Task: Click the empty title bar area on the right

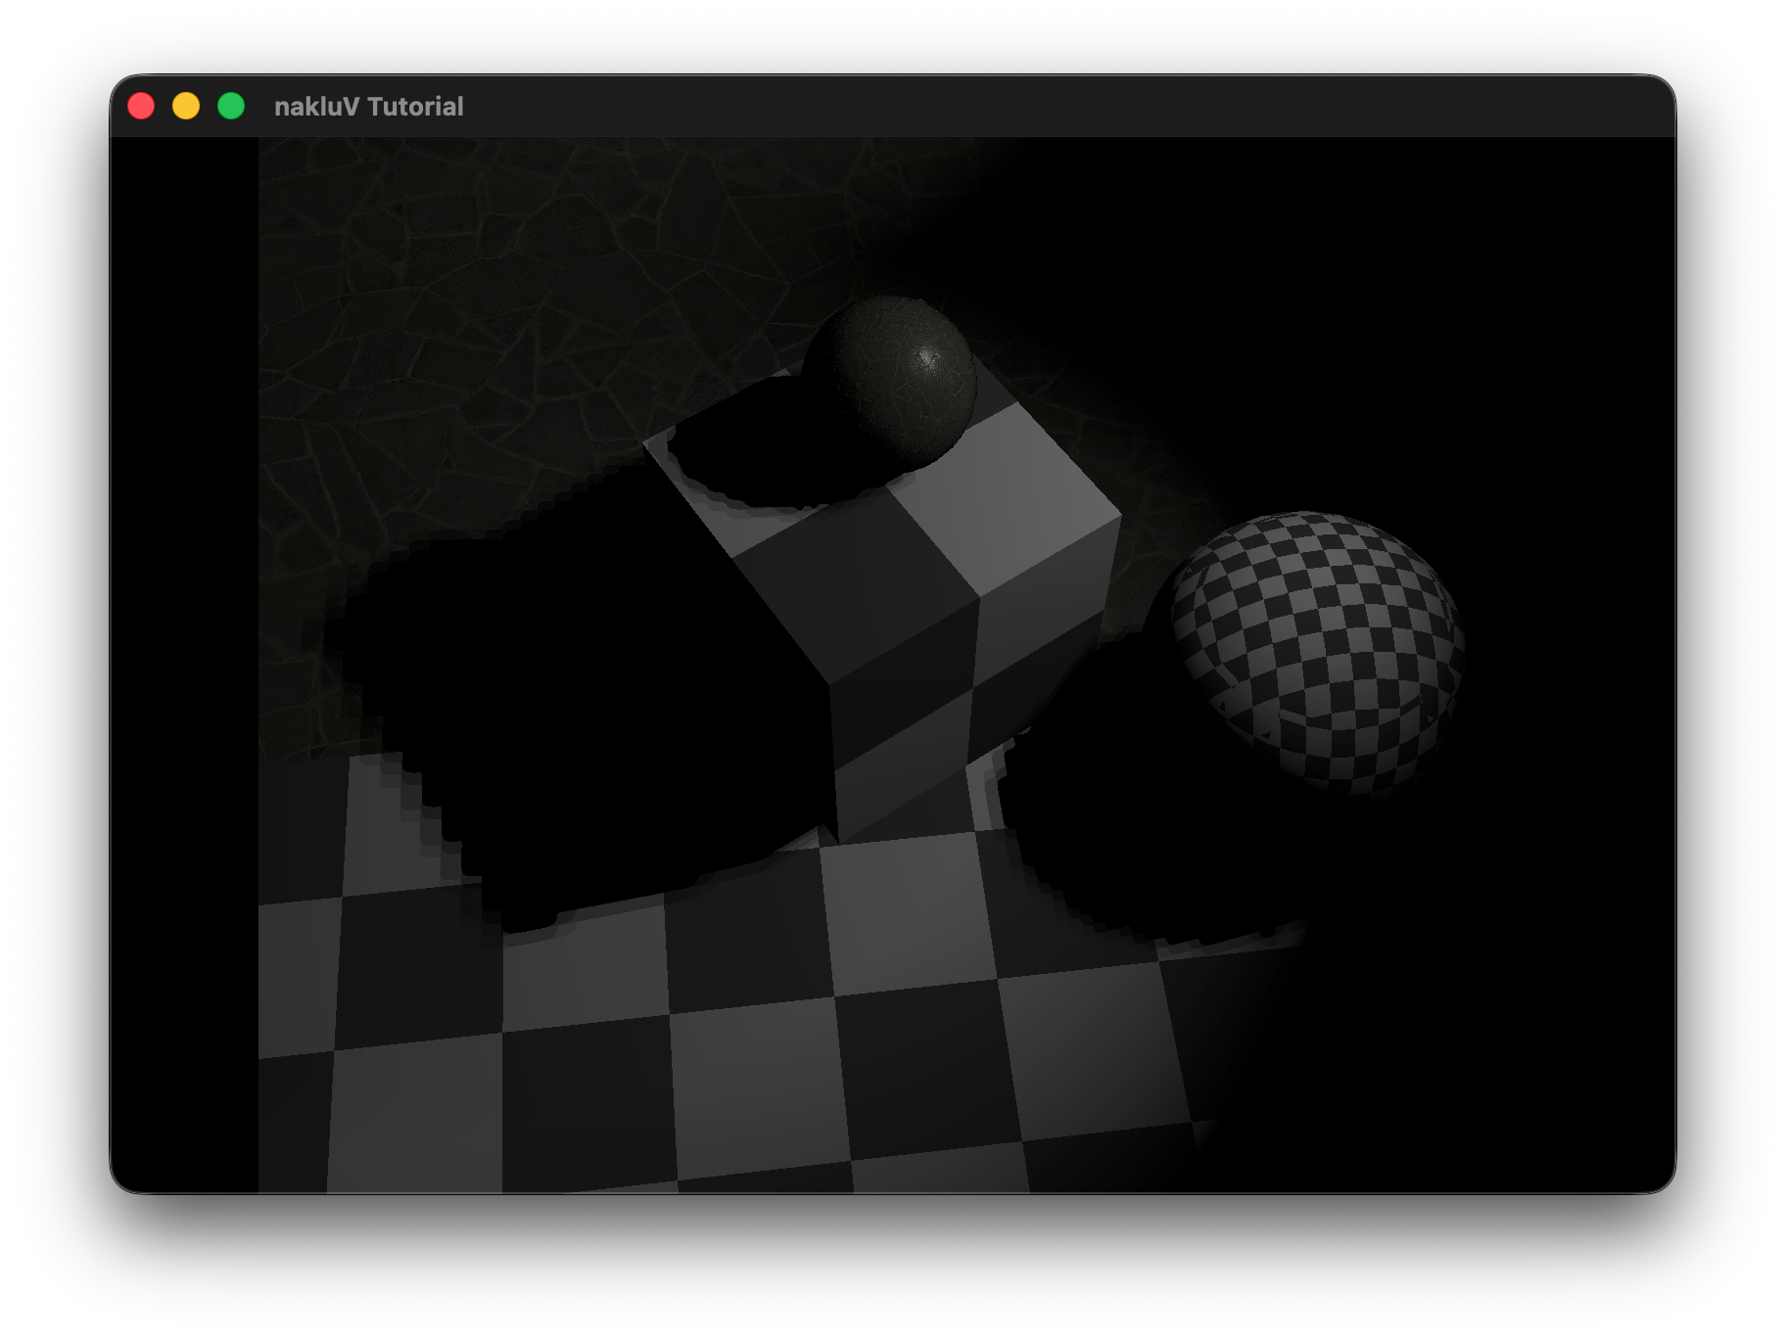Action: pyautogui.click(x=1175, y=106)
